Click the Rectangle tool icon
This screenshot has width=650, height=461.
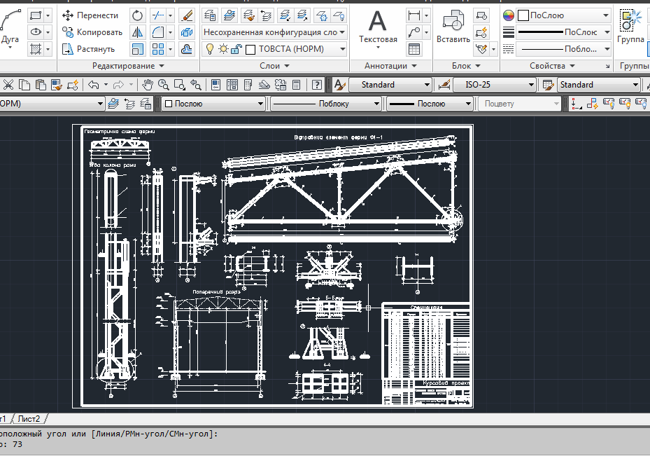pyautogui.click(x=36, y=16)
